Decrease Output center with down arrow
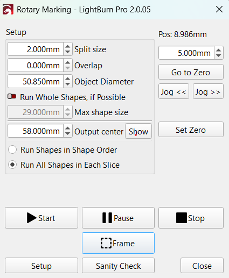Screen dimensions: 229x278 tap(68, 133)
